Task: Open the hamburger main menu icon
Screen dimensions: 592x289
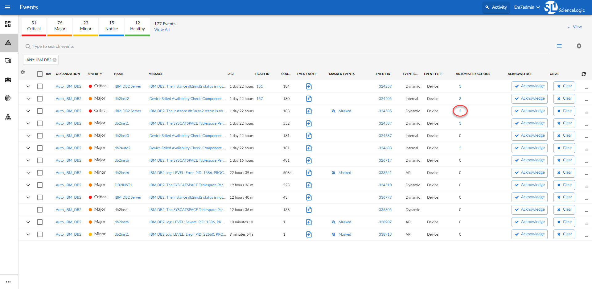Action: pyautogui.click(x=7, y=7)
